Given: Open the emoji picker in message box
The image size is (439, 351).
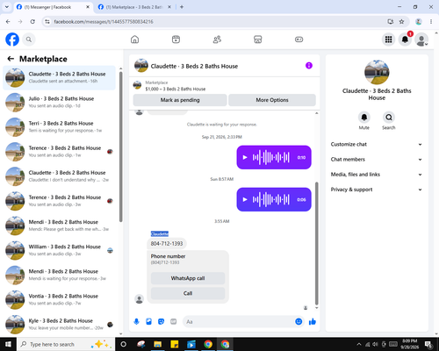Looking at the screenshot, I should click(x=299, y=322).
